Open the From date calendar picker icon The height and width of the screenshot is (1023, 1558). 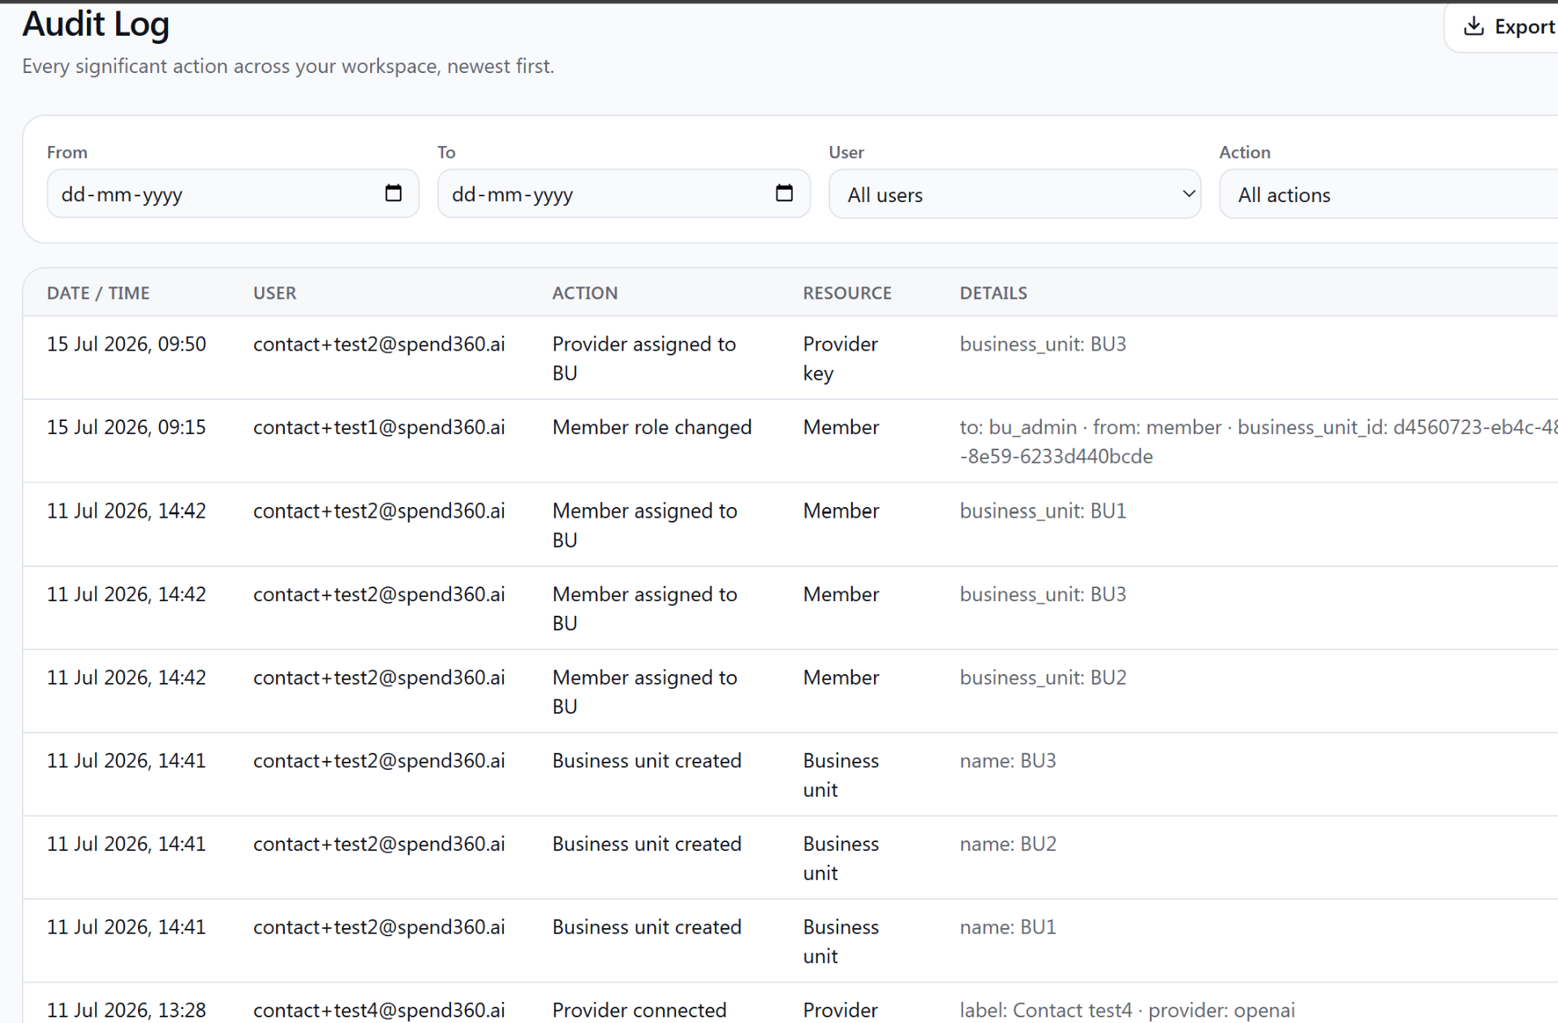(x=394, y=193)
